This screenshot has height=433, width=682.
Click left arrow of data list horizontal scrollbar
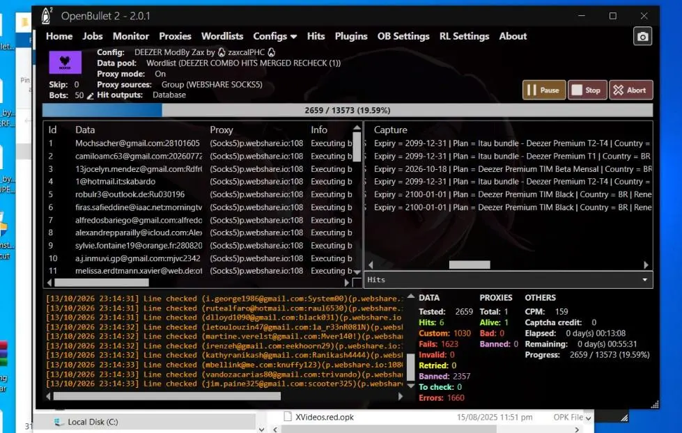coord(49,283)
